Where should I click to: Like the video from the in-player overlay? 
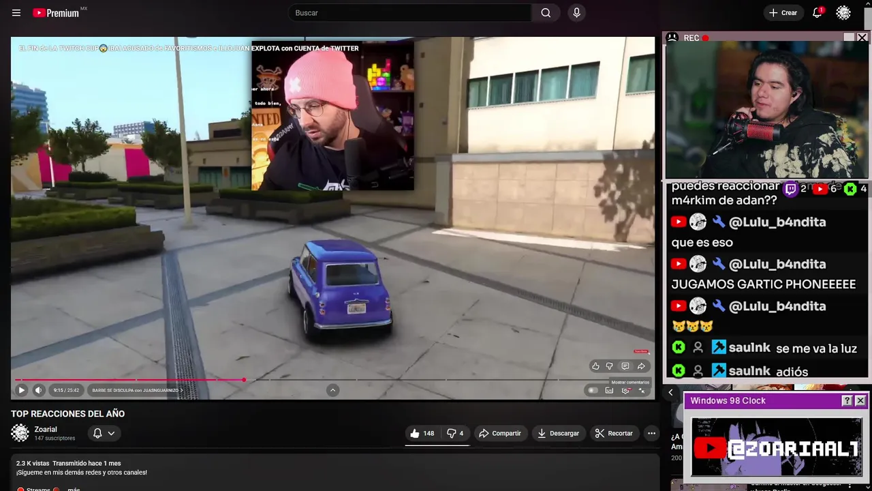595,366
